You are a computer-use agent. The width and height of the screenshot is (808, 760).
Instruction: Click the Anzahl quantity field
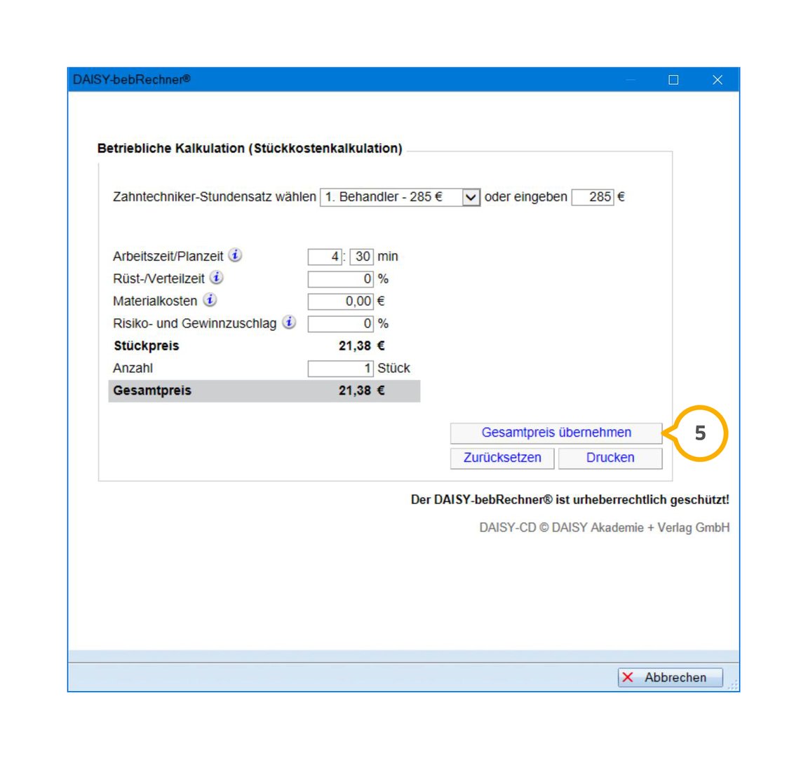[340, 368]
